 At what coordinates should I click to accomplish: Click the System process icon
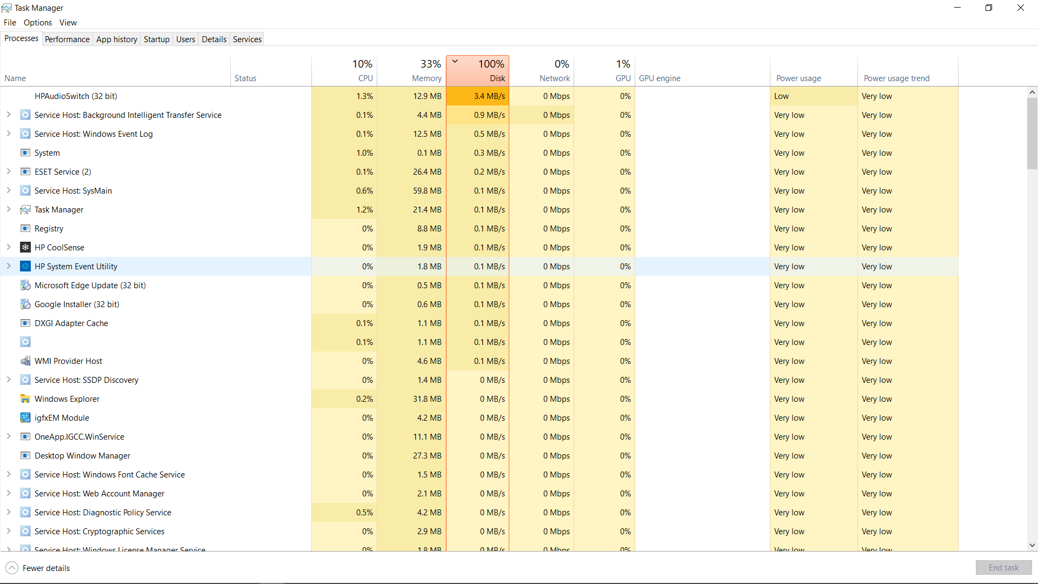point(25,153)
